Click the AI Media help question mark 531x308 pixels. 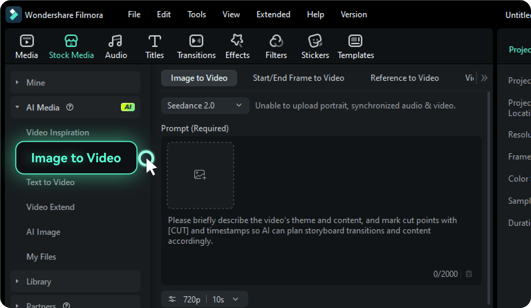coord(70,107)
